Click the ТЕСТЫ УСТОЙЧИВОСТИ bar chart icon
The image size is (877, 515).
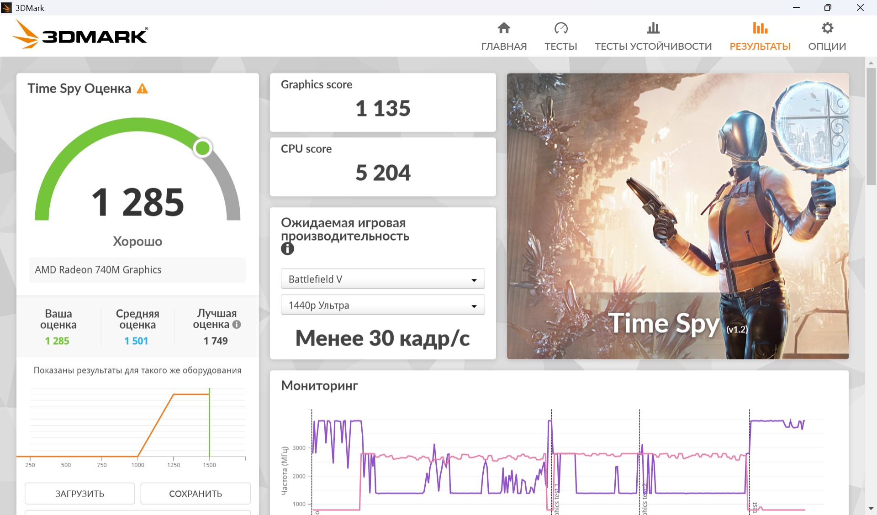point(653,28)
